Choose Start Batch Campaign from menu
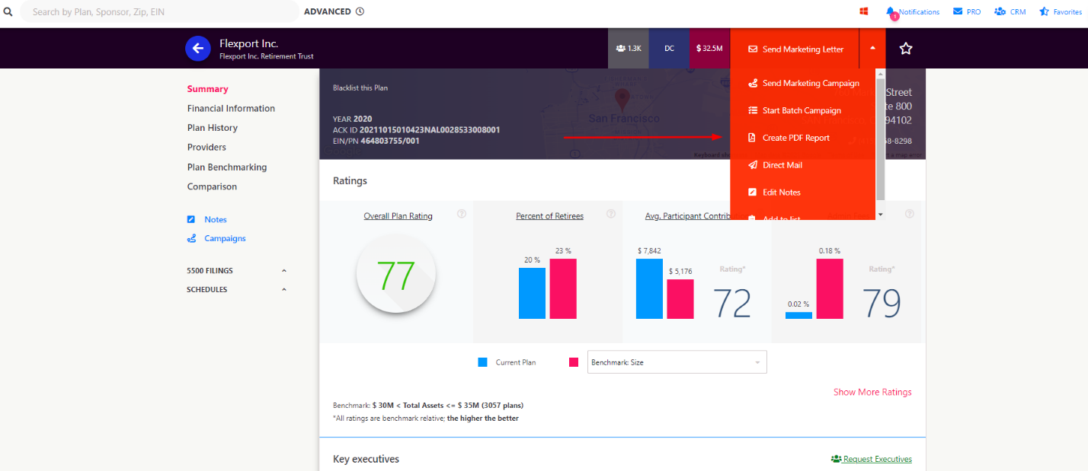 click(801, 110)
